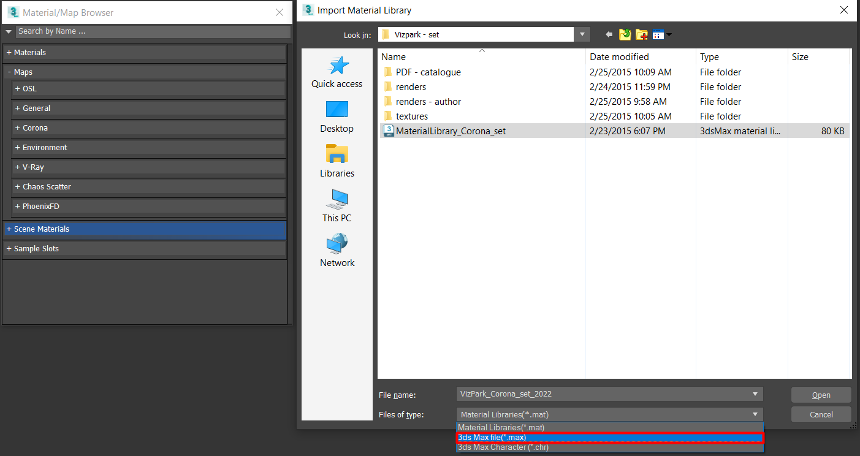Open Network in the places bar

click(x=337, y=251)
